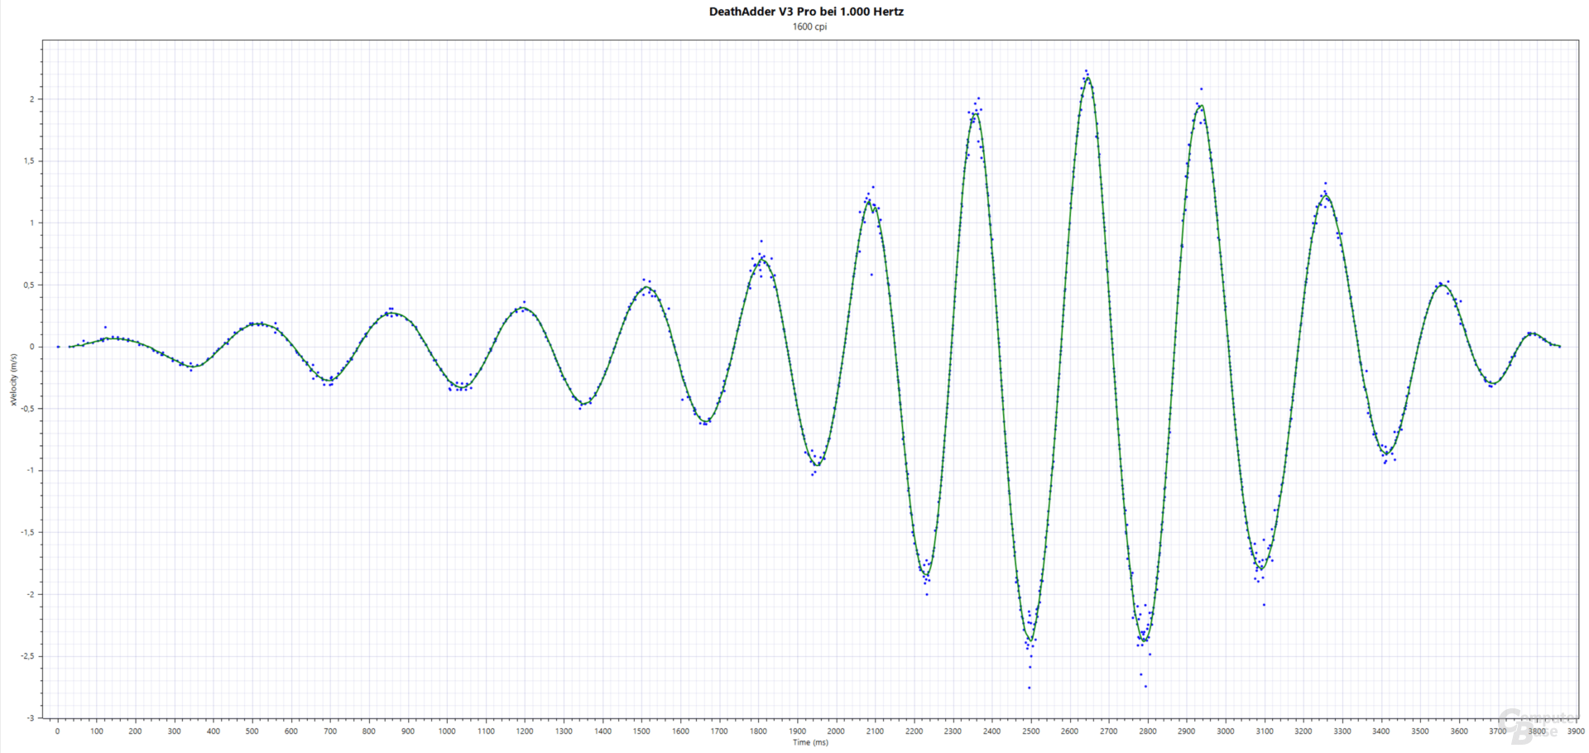
Task: Select x-axis tick label 2500
Action: 1030,731
